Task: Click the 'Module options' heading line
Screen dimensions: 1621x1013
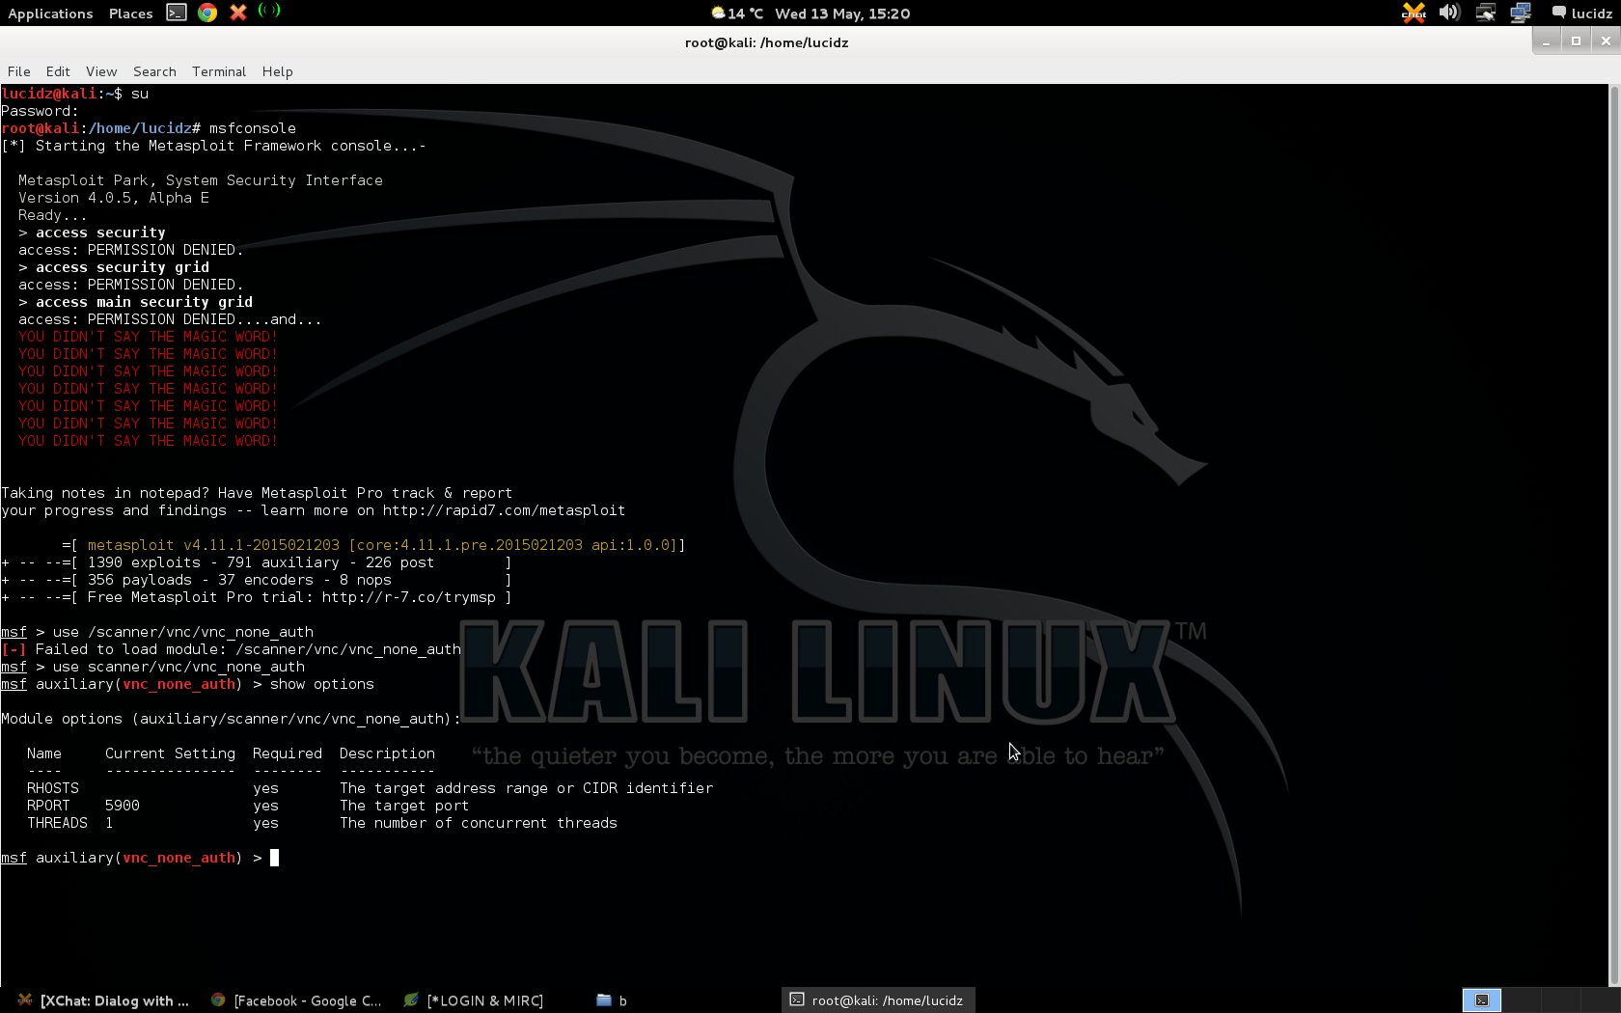Action: pos(231,719)
